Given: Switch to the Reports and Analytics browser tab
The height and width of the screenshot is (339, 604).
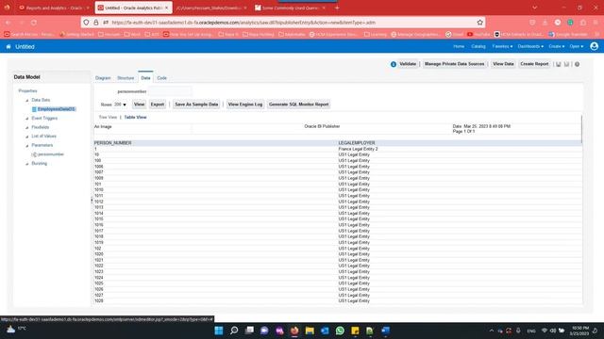Looking at the screenshot, I should (x=53, y=8).
